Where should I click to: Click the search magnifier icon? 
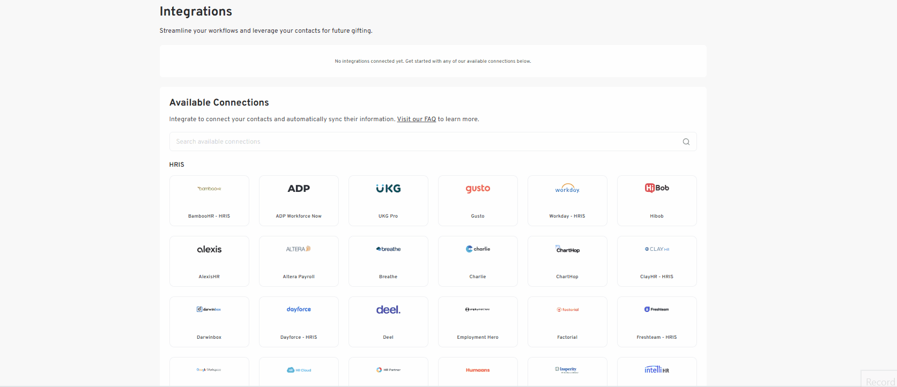pyautogui.click(x=686, y=142)
